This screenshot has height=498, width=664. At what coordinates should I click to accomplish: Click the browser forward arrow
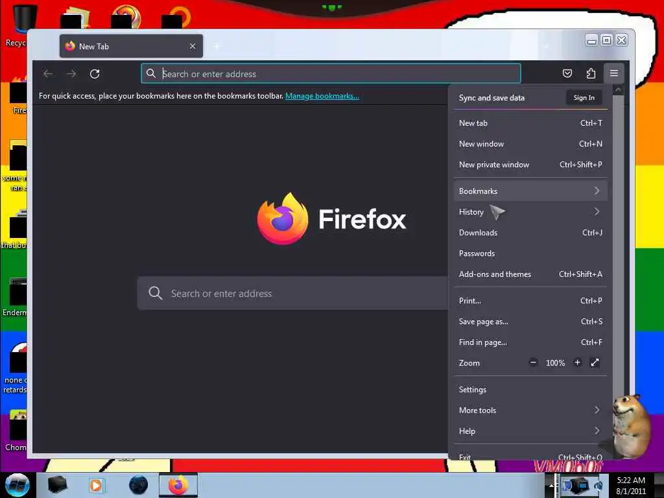[x=71, y=74]
